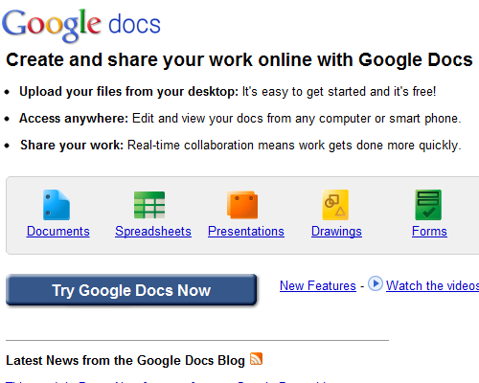The width and height of the screenshot is (479, 383).
Task: Follow the Presentations link
Action: pos(246,231)
